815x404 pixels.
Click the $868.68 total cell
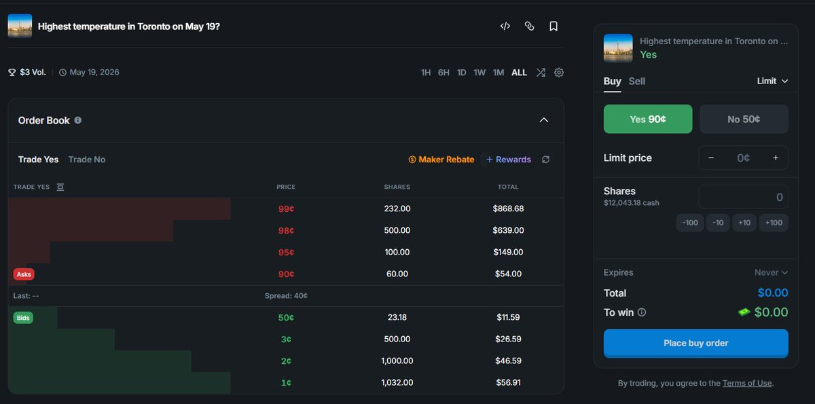click(x=508, y=208)
